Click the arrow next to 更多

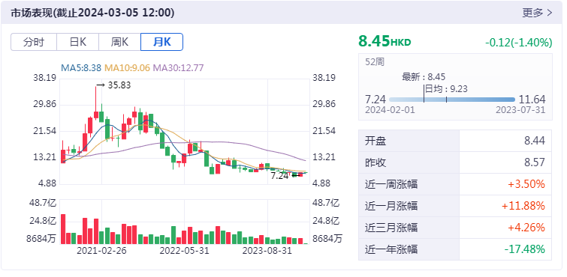tap(550, 13)
